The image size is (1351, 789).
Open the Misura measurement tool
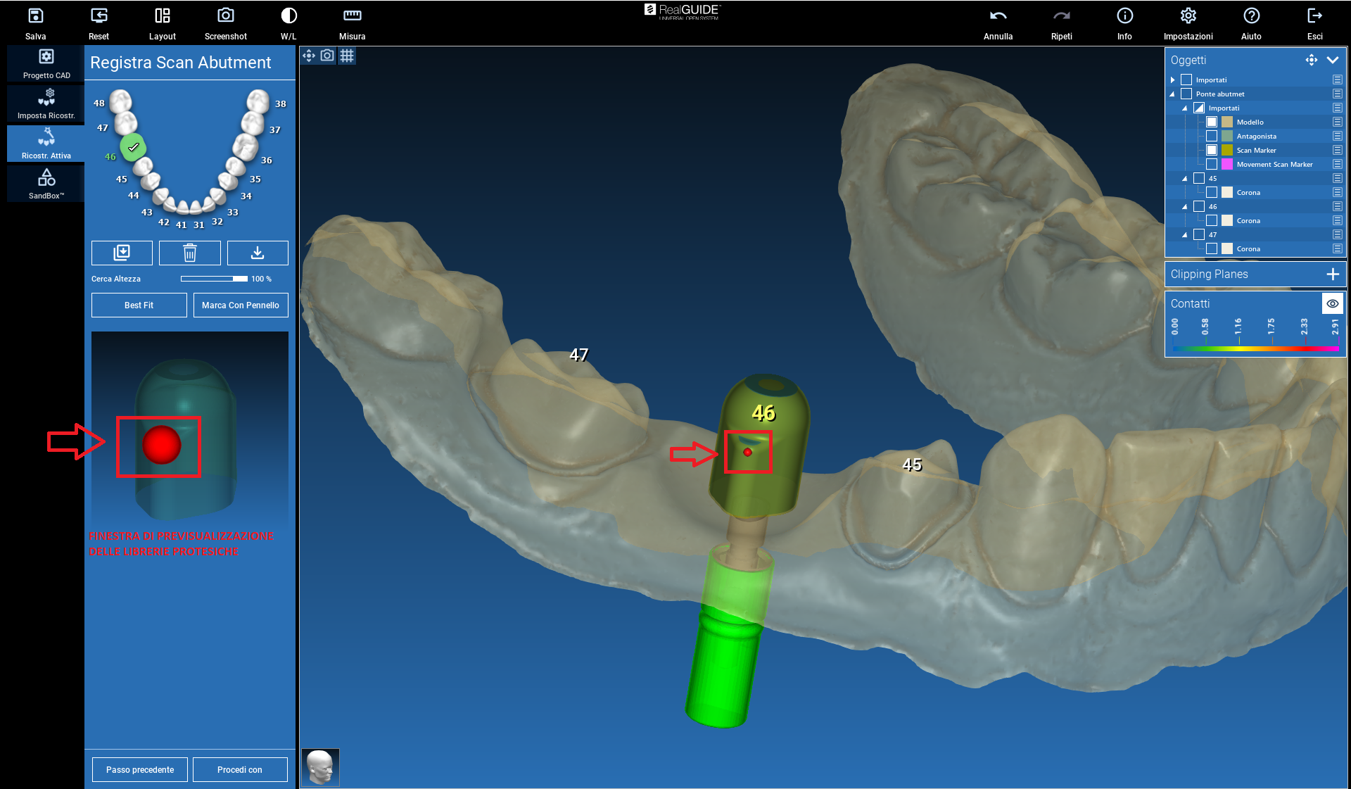pyautogui.click(x=352, y=16)
